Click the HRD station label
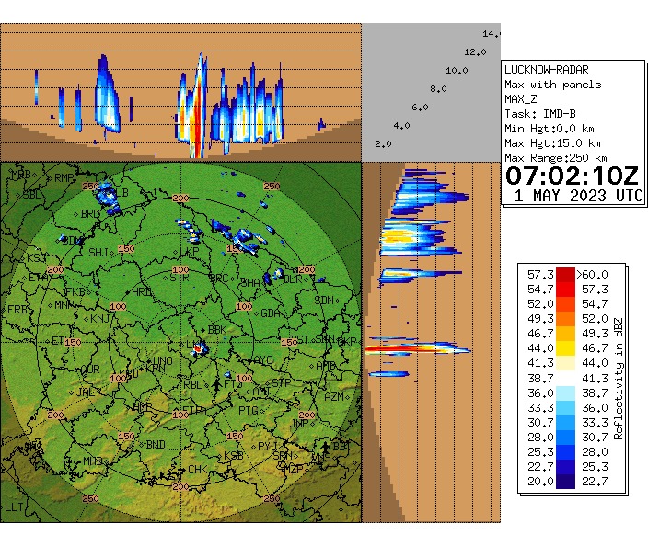The image size is (648, 546). pyautogui.click(x=142, y=291)
